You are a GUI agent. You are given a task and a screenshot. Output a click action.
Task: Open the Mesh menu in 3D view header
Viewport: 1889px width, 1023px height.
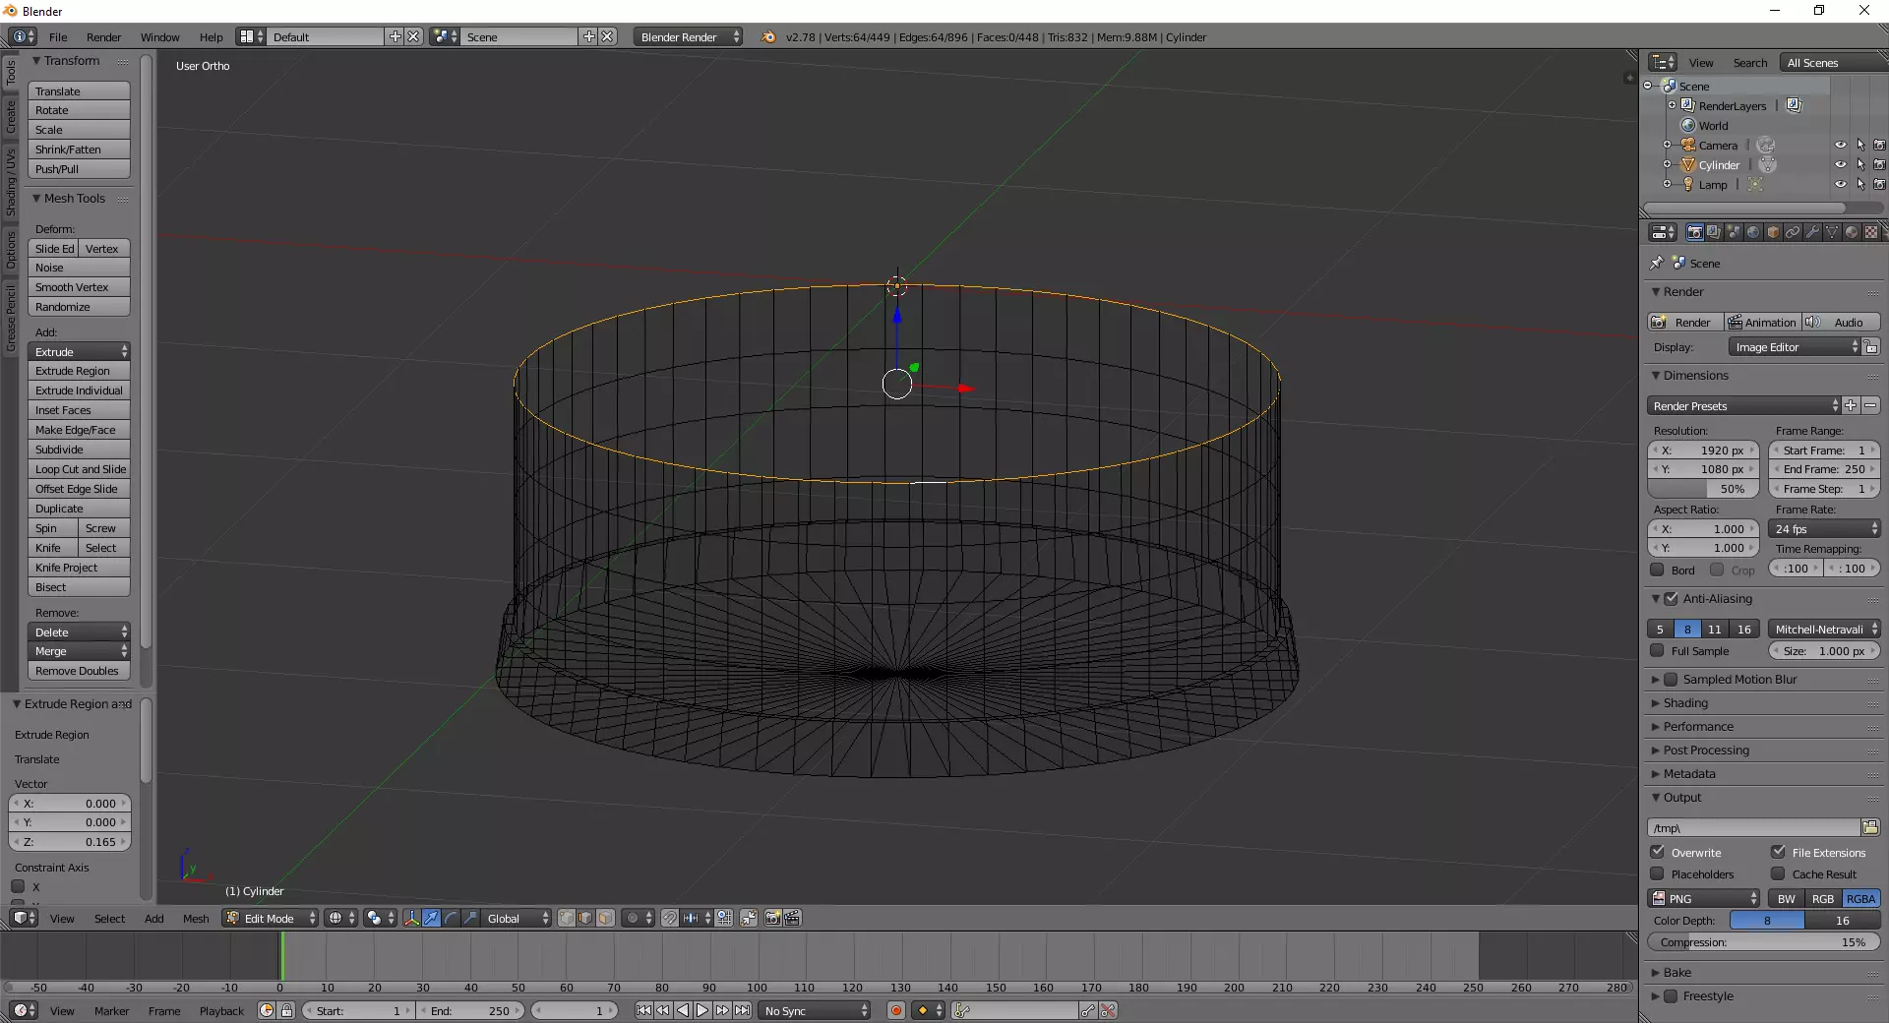click(x=196, y=919)
